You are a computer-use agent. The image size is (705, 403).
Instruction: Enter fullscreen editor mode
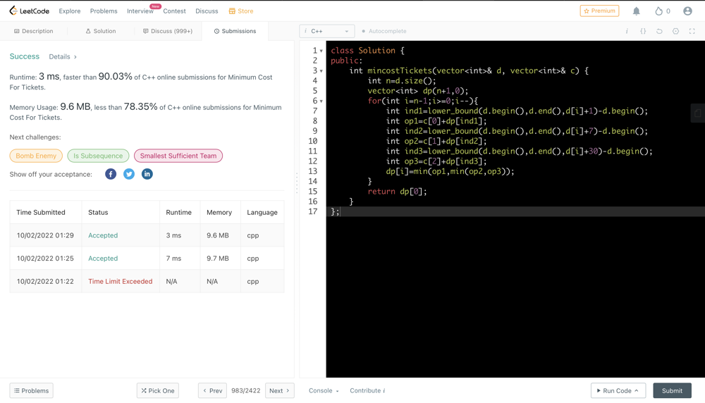(x=692, y=31)
